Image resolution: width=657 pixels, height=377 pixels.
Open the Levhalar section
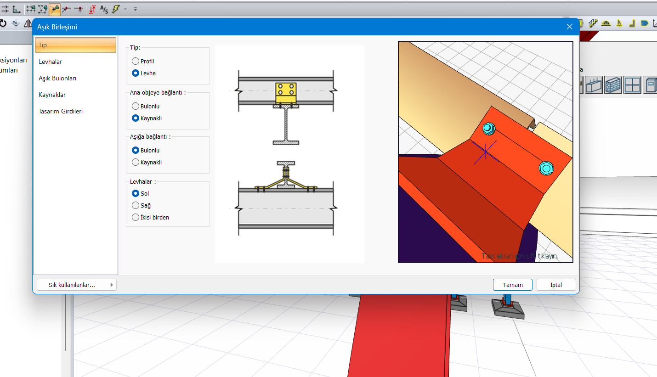coord(51,62)
